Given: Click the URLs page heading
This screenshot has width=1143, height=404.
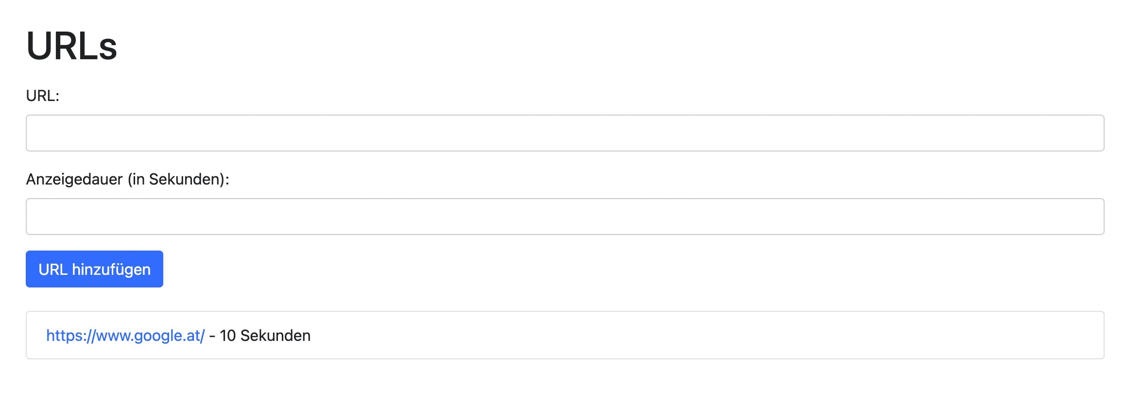Looking at the screenshot, I should click(x=72, y=46).
